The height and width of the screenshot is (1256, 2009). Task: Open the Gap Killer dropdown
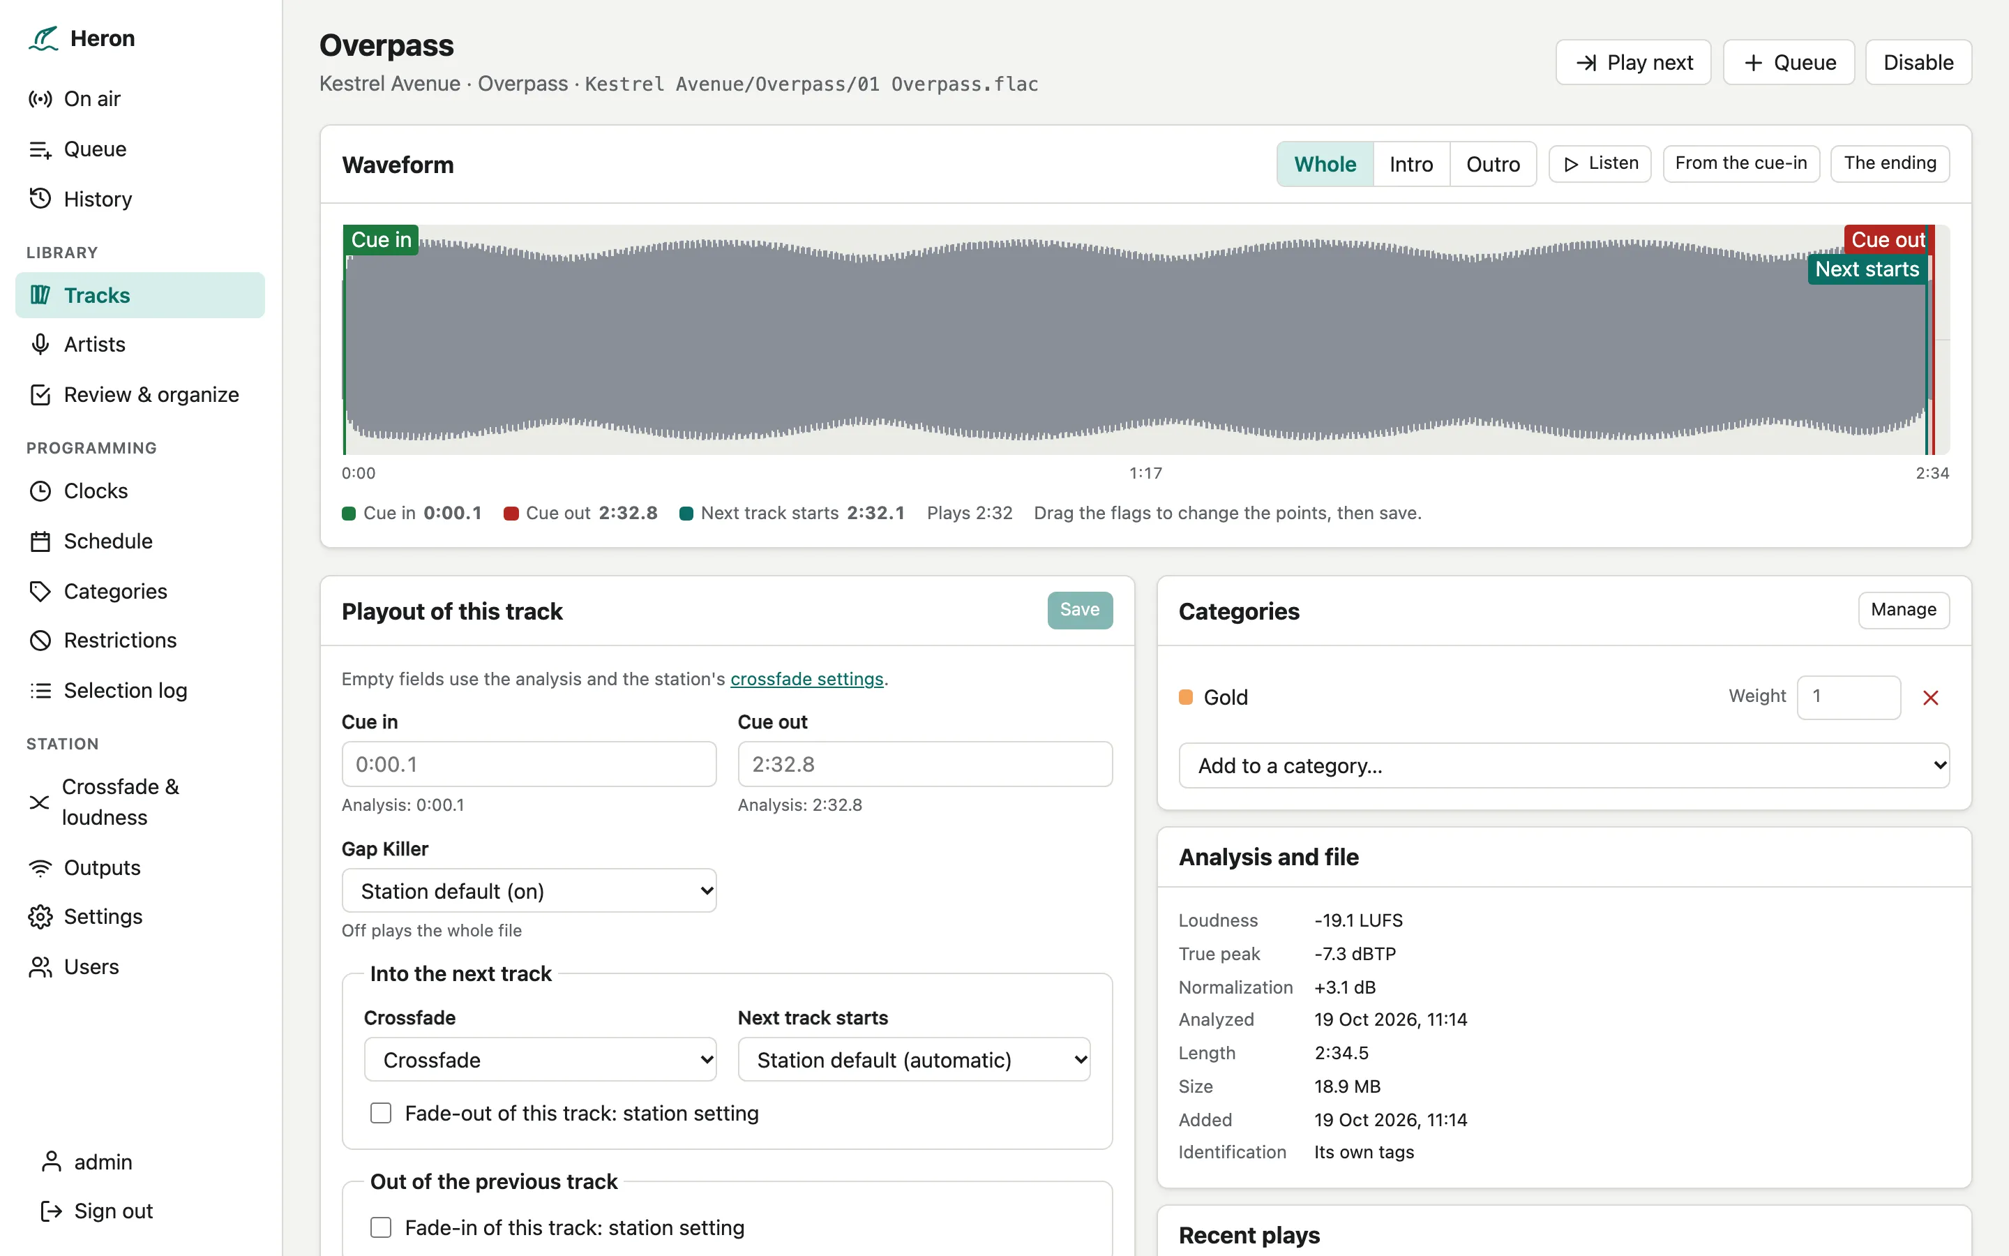529,890
